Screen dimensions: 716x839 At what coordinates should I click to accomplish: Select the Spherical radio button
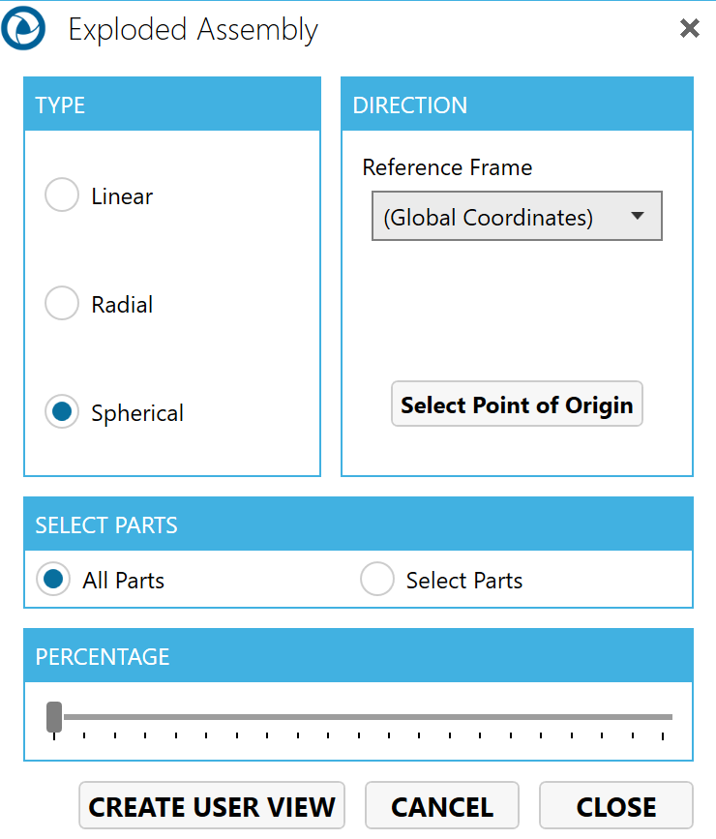click(x=62, y=413)
